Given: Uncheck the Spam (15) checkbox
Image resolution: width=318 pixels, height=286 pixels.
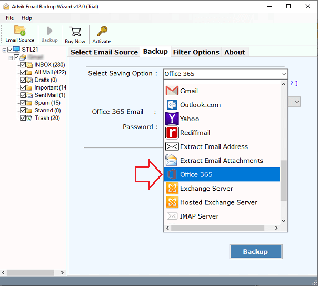Looking at the screenshot, I should [23, 103].
